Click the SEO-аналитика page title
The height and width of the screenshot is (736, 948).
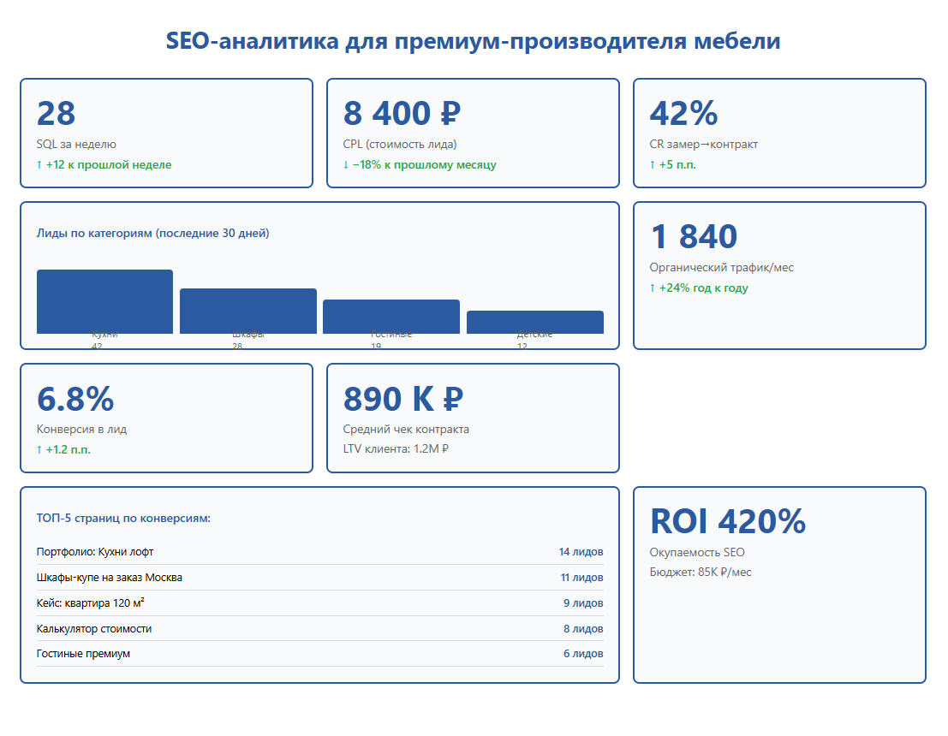coord(473,41)
